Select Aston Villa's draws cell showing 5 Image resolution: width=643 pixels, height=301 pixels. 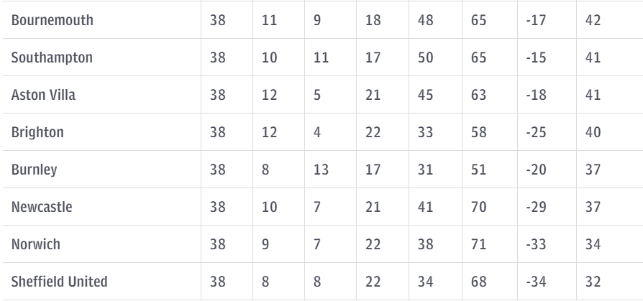(x=317, y=95)
